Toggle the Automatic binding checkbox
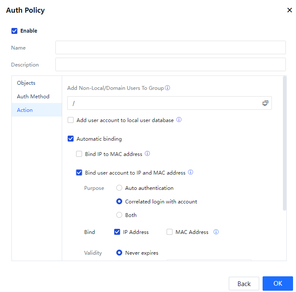Screen dimensions: 296x292 [71, 139]
